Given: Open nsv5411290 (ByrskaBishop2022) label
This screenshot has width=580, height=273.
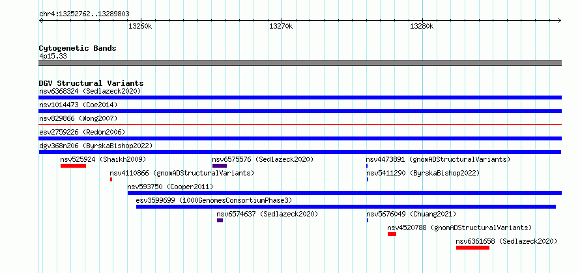Looking at the screenshot, I should coord(423,173).
